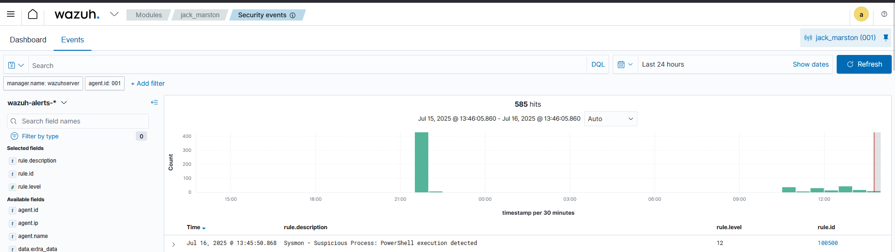Click the home icon

click(x=33, y=14)
